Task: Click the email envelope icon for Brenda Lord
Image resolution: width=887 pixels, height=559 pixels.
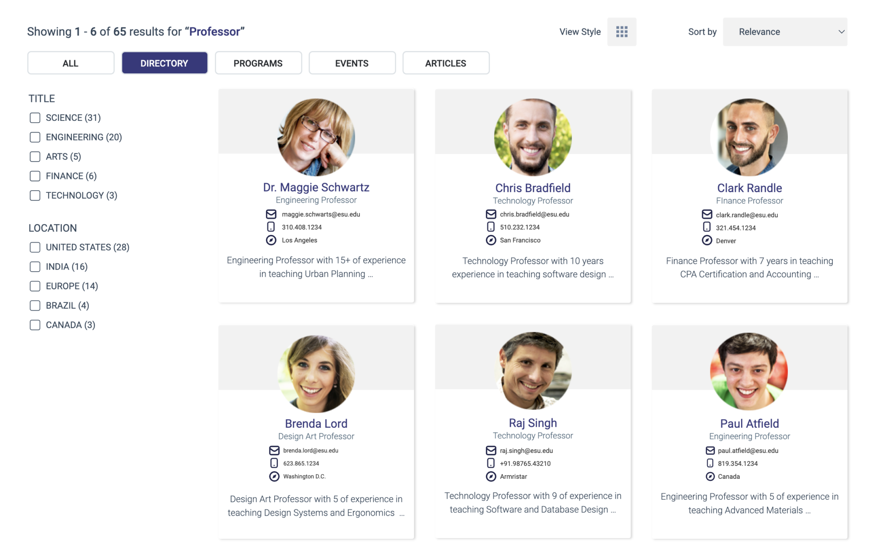Action: (273, 450)
